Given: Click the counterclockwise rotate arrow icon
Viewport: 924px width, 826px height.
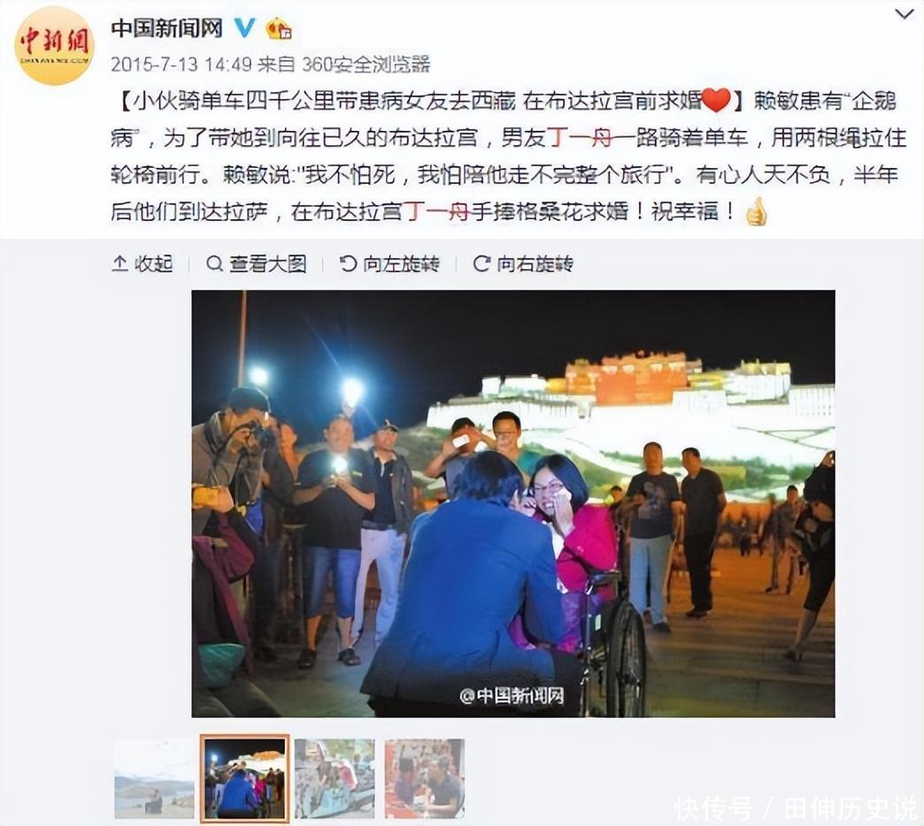Looking at the screenshot, I should click(348, 264).
